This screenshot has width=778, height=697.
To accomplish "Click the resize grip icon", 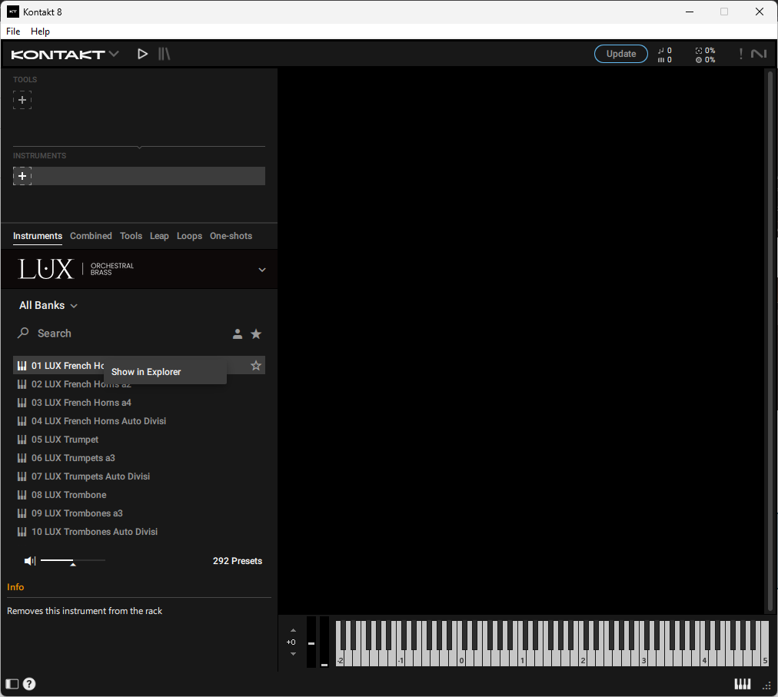I will click(767, 685).
